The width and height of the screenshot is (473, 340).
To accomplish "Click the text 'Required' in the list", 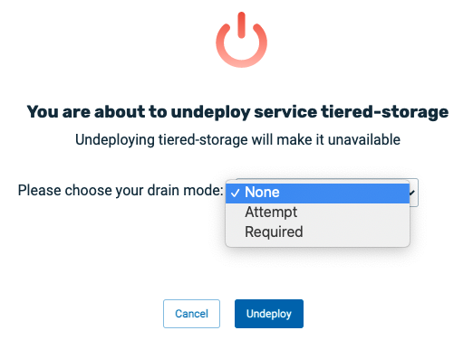I will pyautogui.click(x=274, y=231).
